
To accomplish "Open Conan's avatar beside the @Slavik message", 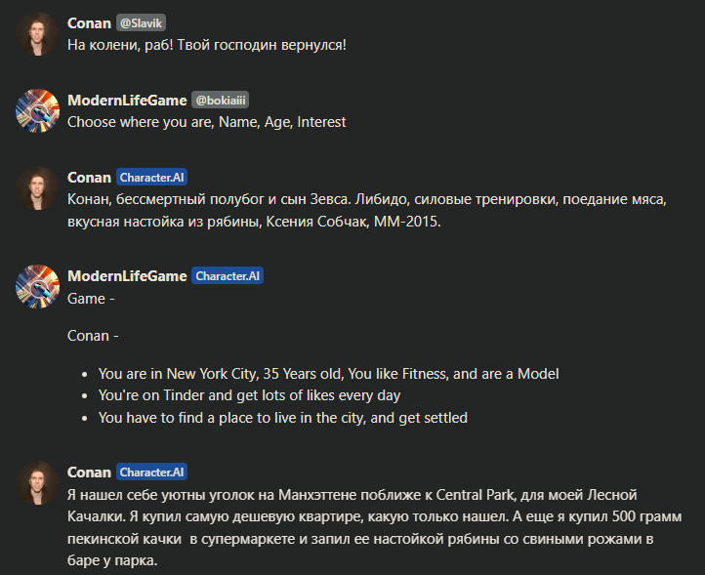I will (x=38, y=34).
